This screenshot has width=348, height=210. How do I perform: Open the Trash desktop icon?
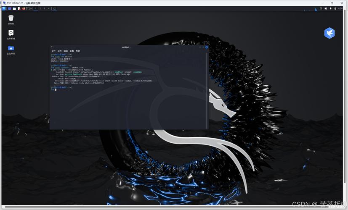tap(11, 20)
